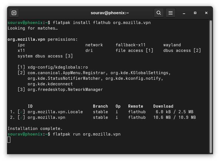The height and width of the screenshot is (162, 220).
Task: Click the Remote column header
Action: (x=135, y=106)
